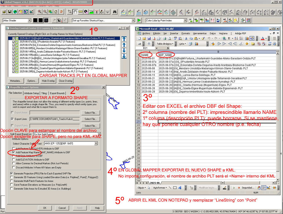Click the Save workspace floppy icon in Global Mapper

pos(10,12)
